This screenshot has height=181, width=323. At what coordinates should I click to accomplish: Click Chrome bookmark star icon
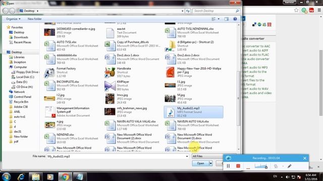296,10
